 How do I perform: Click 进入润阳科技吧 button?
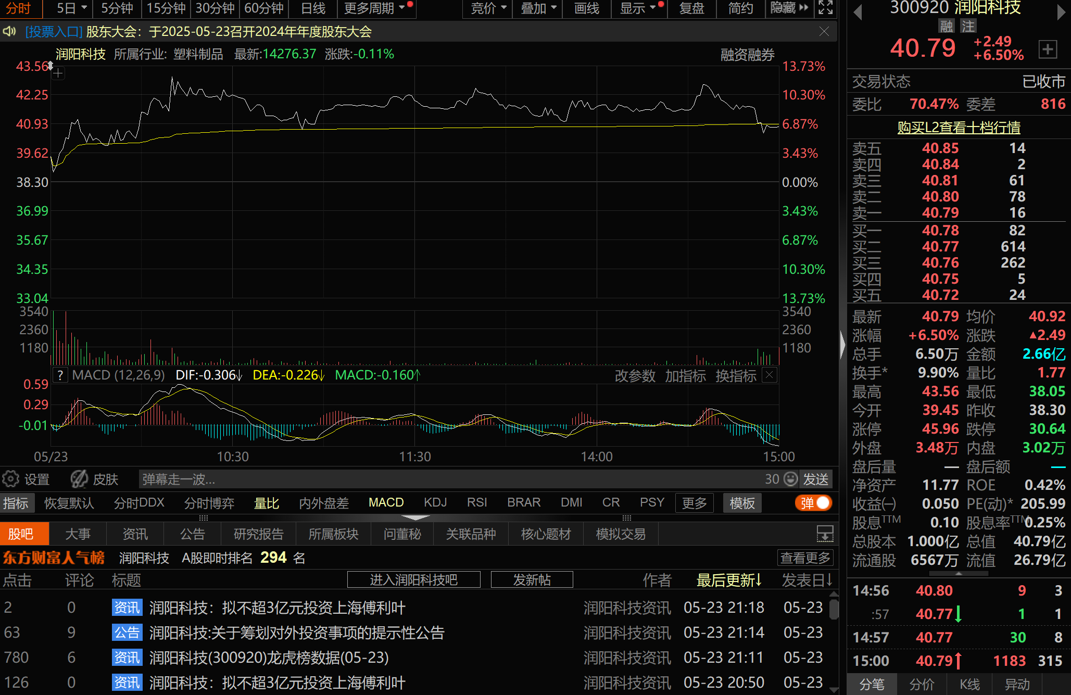pyautogui.click(x=413, y=579)
